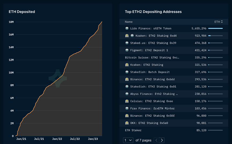Open Figment: ETH2 Deposit 1 address
Viewport: 232px width, 144px height.
click(149, 50)
